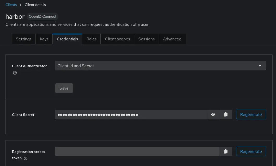Click the Client Authenticator label
The width and height of the screenshot is (276, 166).
click(29, 66)
